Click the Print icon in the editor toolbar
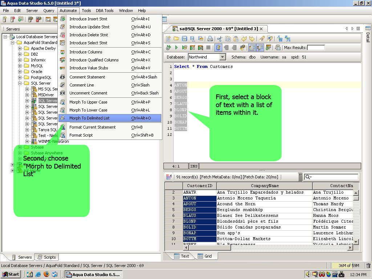The image size is (372, 279). [x=210, y=39]
